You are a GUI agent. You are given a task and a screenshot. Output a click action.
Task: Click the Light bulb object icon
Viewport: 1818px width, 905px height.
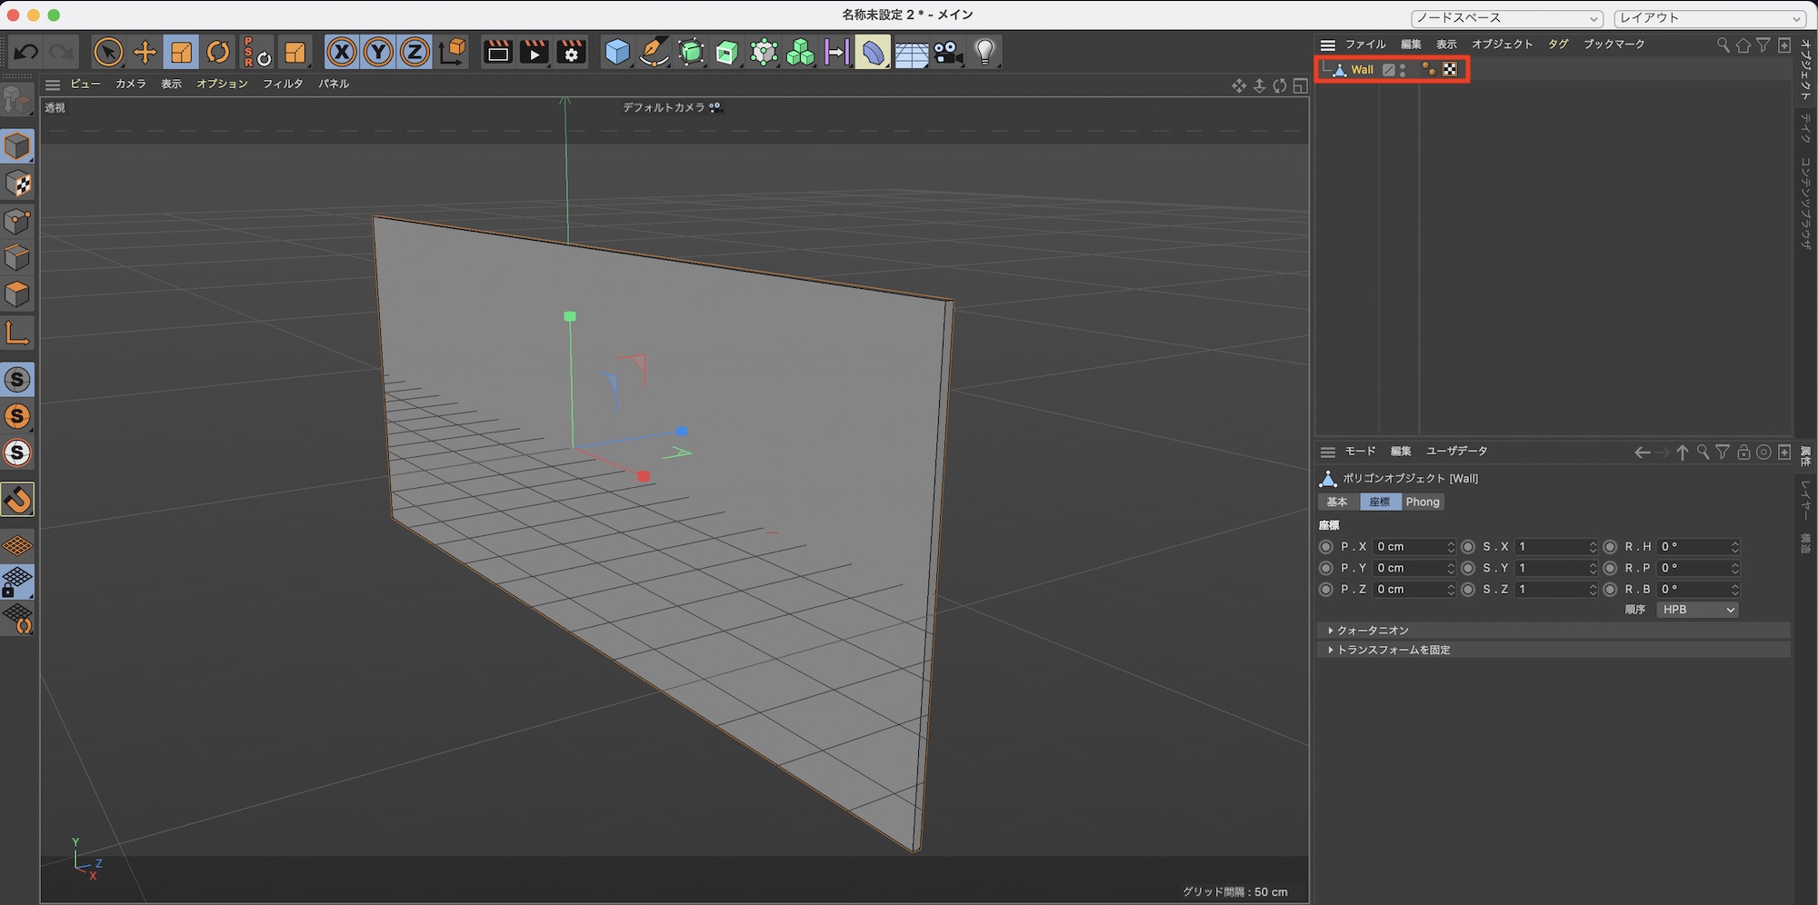tap(984, 53)
